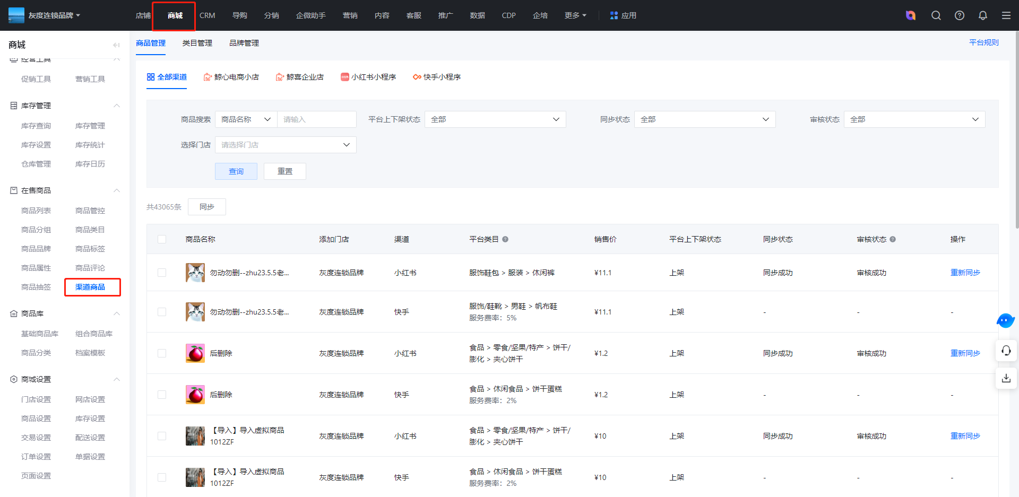Switch to the 类目管理 tab
Image resolution: width=1019 pixels, height=497 pixels.
[197, 43]
